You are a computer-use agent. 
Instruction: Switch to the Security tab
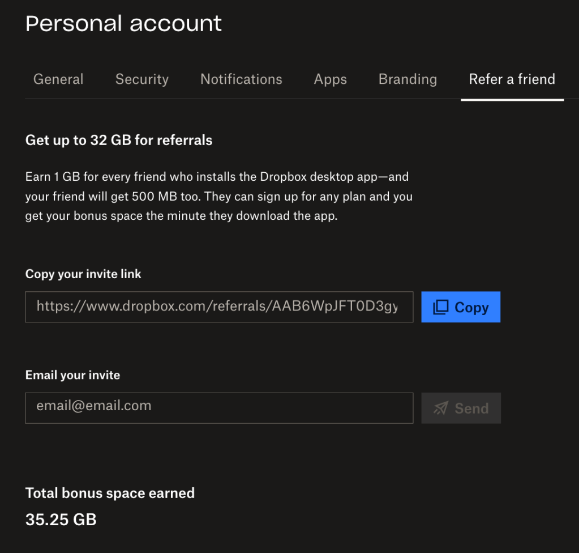pos(141,79)
